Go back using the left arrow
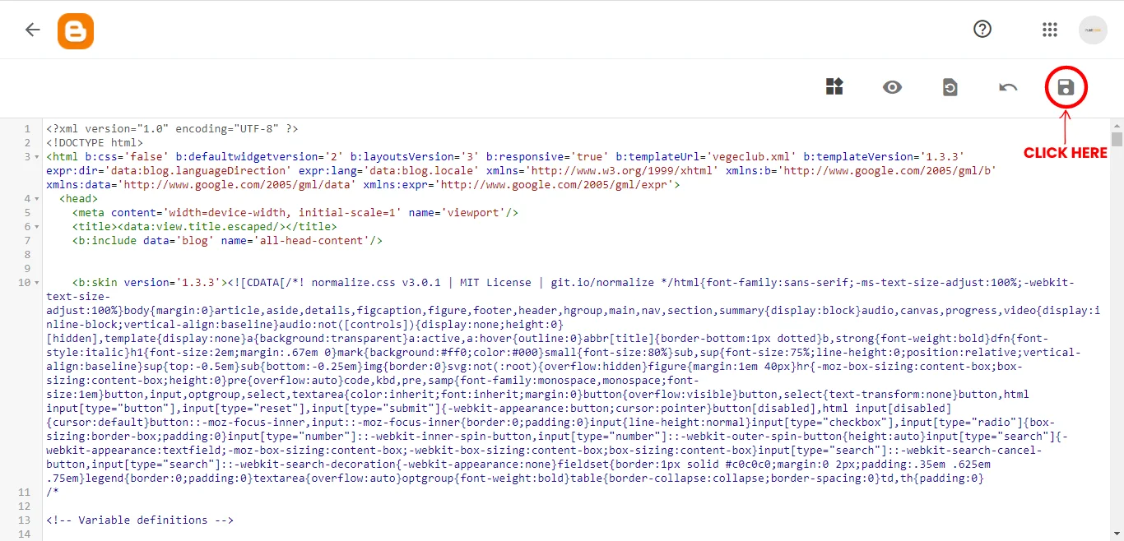1124x541 pixels. (31, 29)
